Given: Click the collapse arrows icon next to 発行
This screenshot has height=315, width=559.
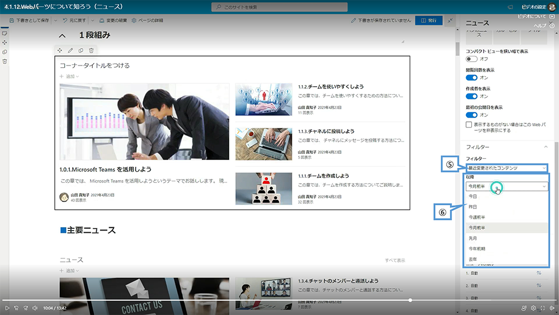Looking at the screenshot, I should pos(450,20).
